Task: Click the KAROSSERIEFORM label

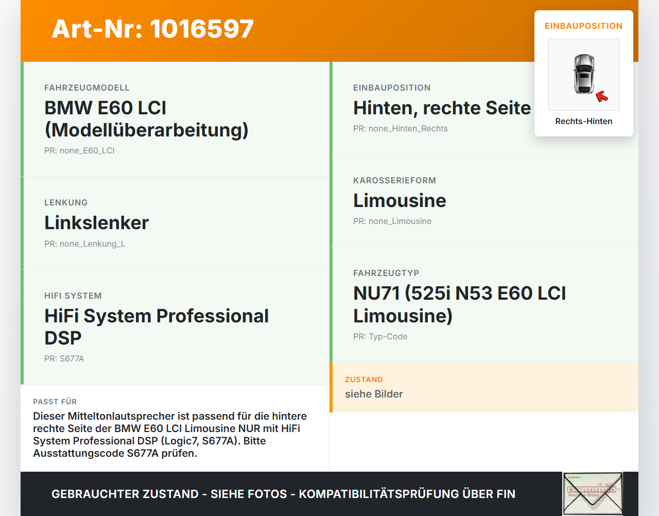Action: (x=394, y=180)
